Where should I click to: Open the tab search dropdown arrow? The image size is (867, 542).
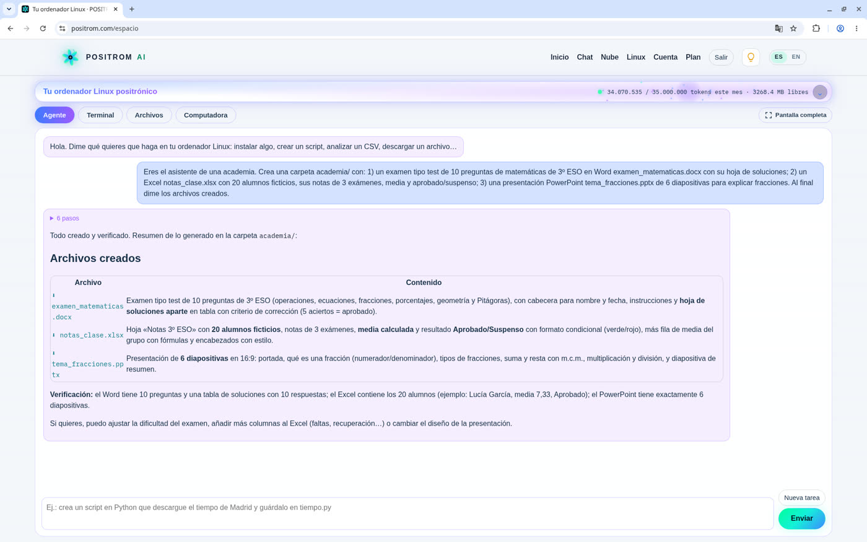pos(9,9)
